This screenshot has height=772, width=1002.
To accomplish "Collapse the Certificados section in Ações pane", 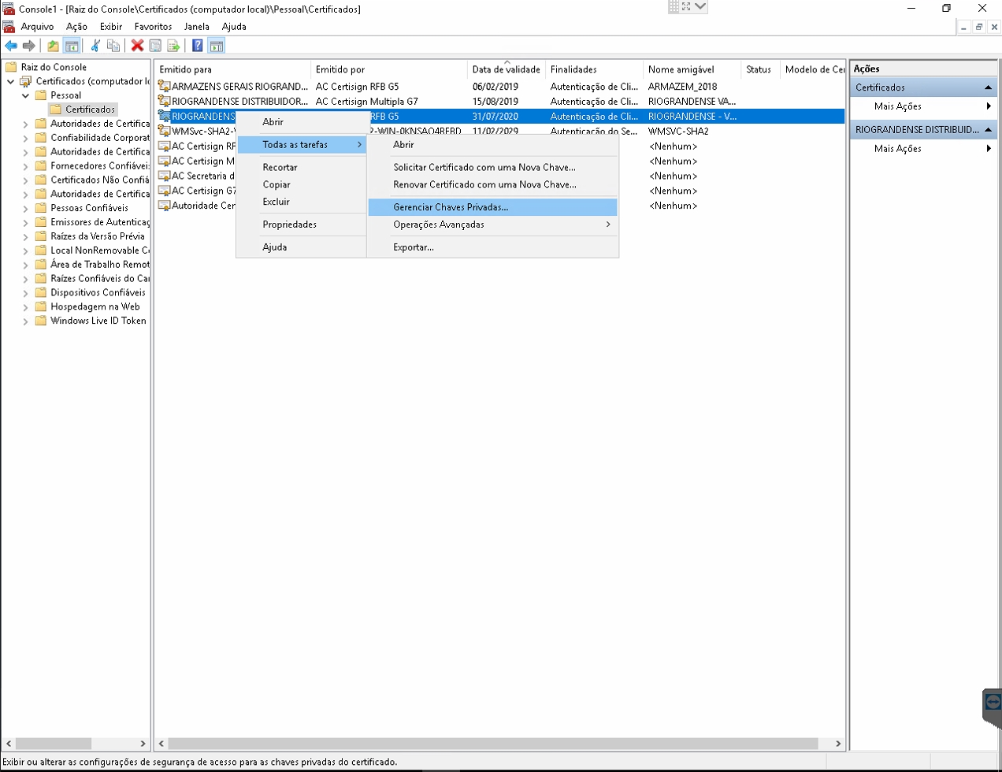I will coord(988,87).
